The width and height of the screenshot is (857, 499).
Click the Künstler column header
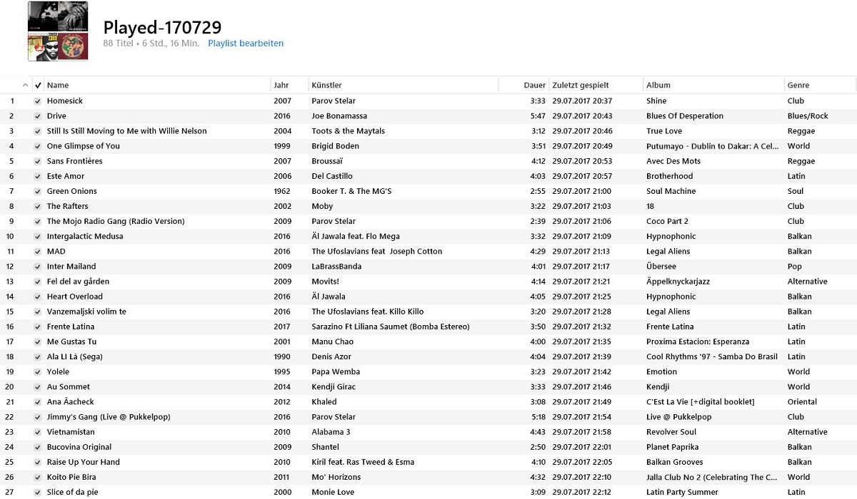click(328, 84)
